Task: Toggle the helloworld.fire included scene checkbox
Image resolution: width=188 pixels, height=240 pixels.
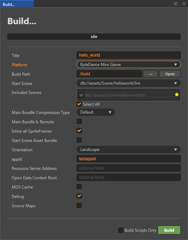Action: [81, 95]
